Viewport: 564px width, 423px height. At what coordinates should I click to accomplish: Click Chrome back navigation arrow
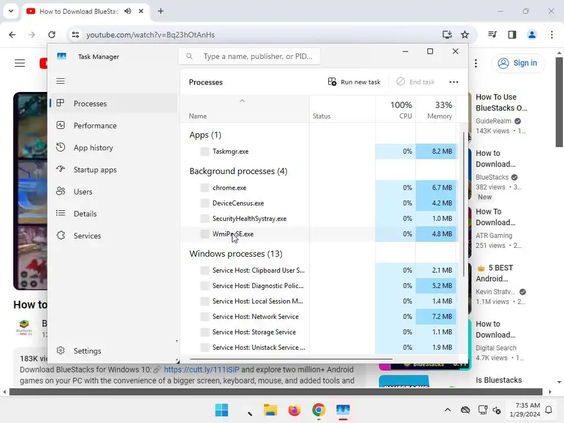click(x=12, y=35)
